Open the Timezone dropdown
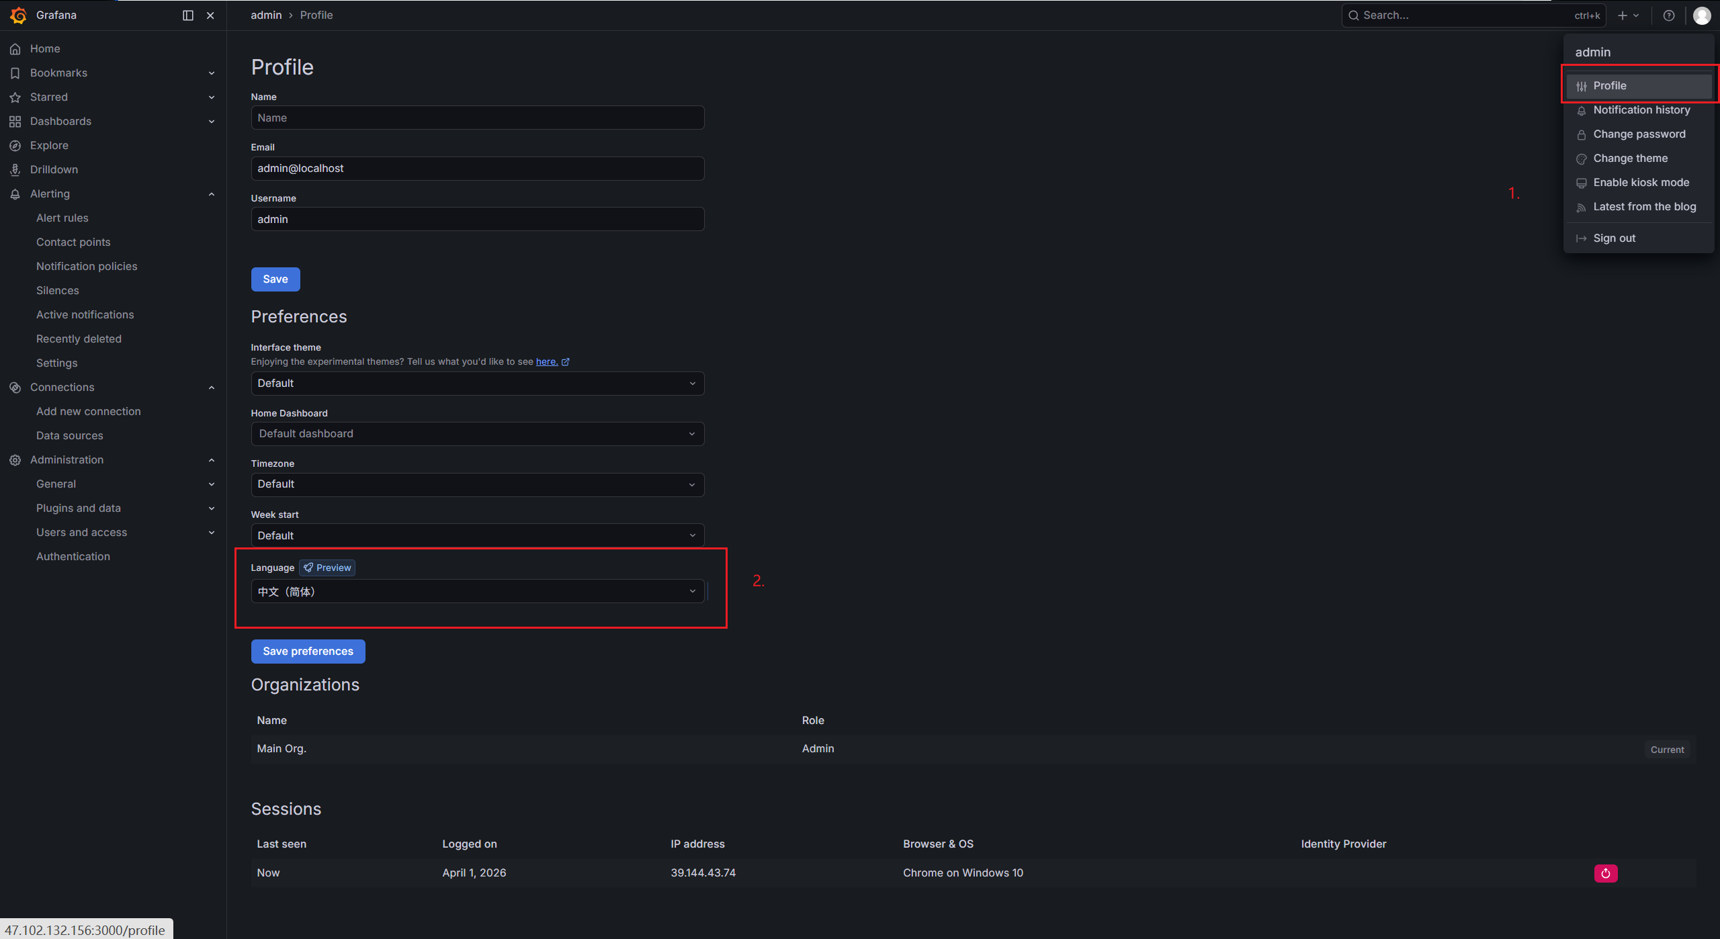Screen dimensions: 1720x939 click(x=477, y=484)
